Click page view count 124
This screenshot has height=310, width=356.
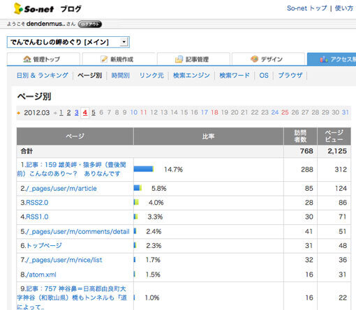[341, 188]
